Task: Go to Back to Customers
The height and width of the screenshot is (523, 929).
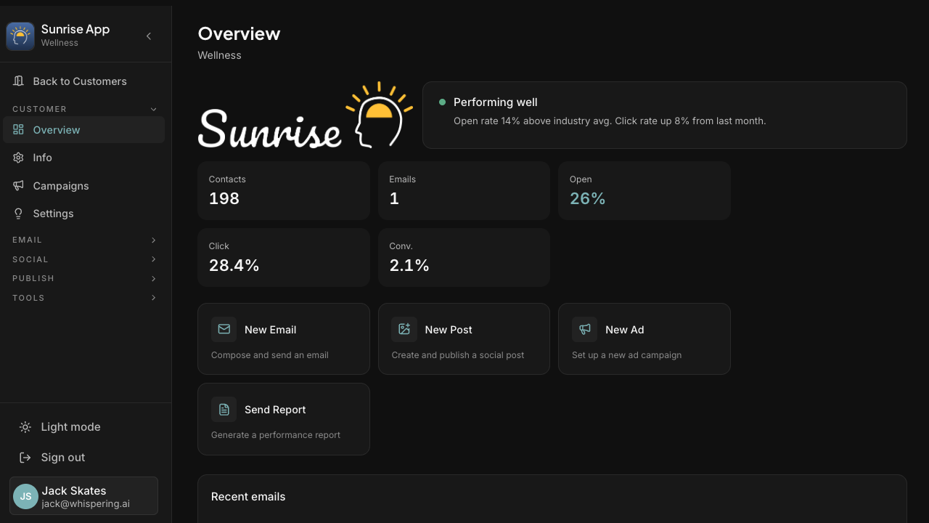Action: (84, 81)
